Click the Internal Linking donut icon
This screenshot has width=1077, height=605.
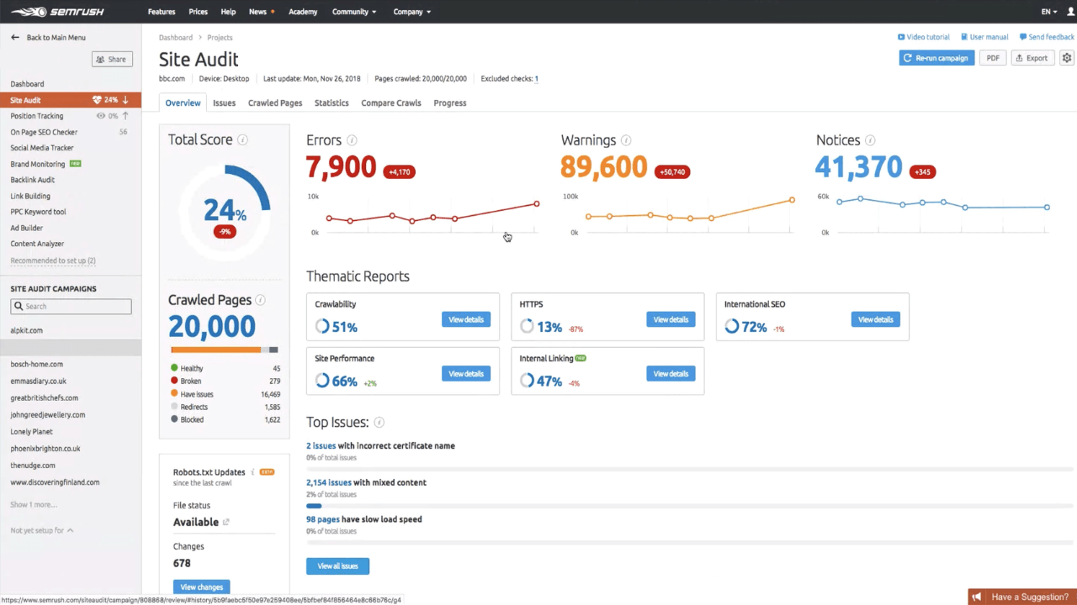pos(527,381)
